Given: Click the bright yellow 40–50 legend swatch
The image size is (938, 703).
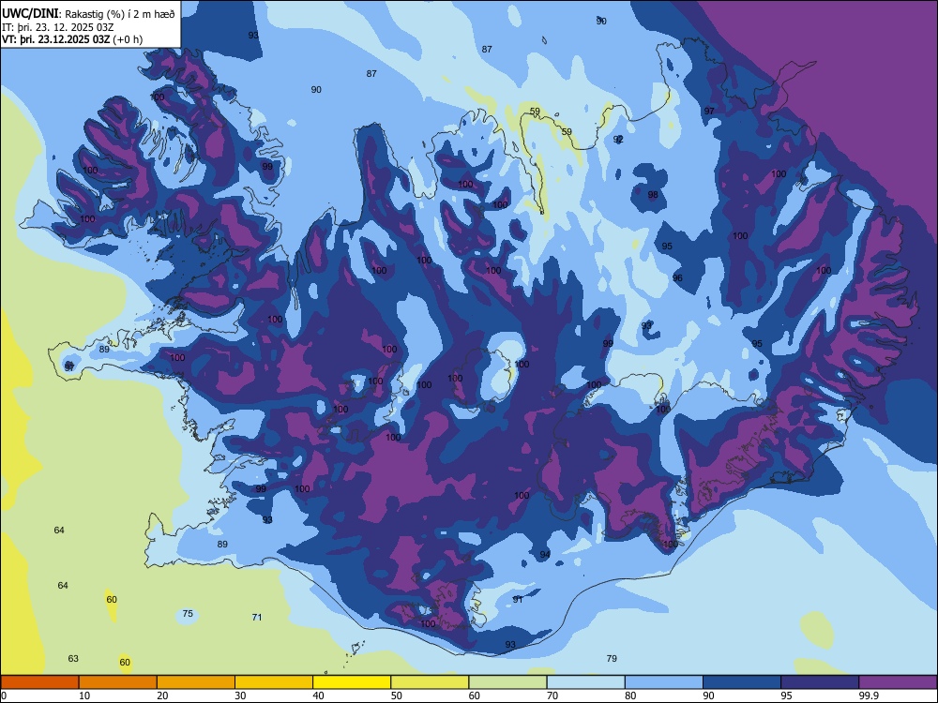Looking at the screenshot, I should coord(352,682).
